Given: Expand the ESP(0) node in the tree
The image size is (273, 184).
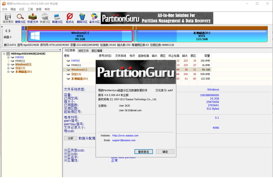Looking at the screenshot, I should 8,57.
